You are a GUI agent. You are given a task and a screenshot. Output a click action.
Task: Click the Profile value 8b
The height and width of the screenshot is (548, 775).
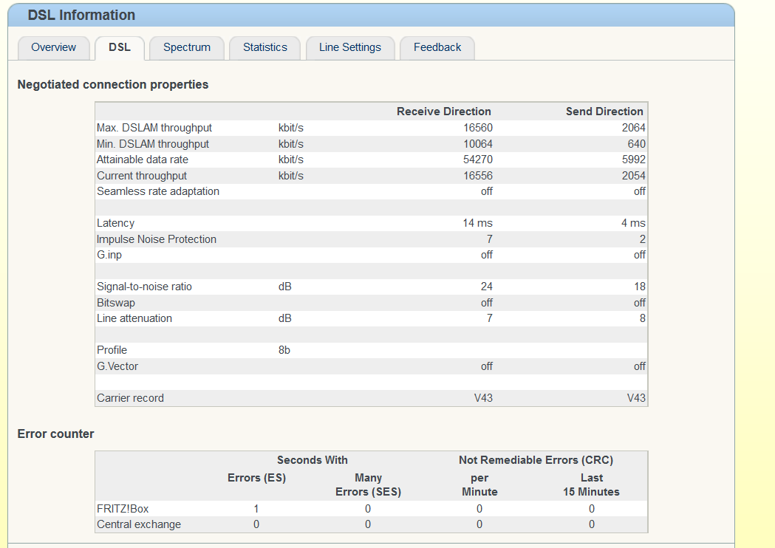[284, 350]
